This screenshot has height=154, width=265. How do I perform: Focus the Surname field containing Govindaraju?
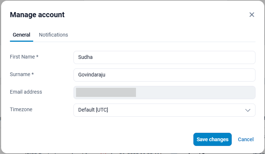click(x=164, y=75)
